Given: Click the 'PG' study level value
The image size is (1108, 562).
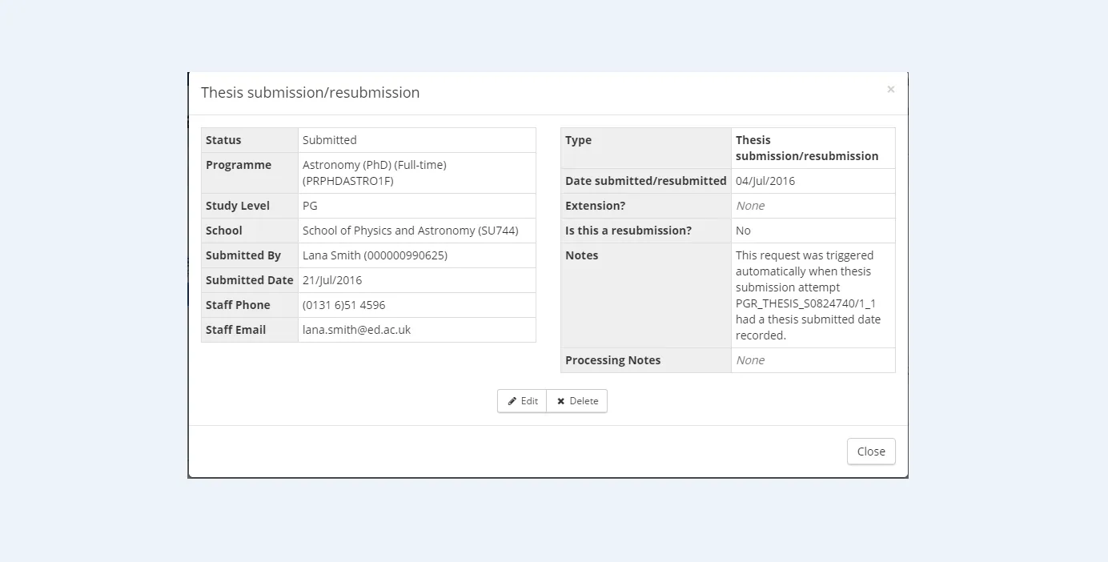Looking at the screenshot, I should [x=310, y=206].
